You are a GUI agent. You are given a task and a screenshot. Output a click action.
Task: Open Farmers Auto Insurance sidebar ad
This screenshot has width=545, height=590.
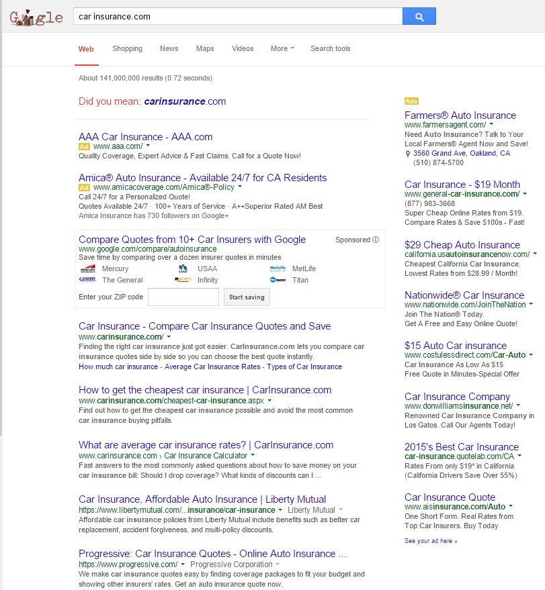460,115
